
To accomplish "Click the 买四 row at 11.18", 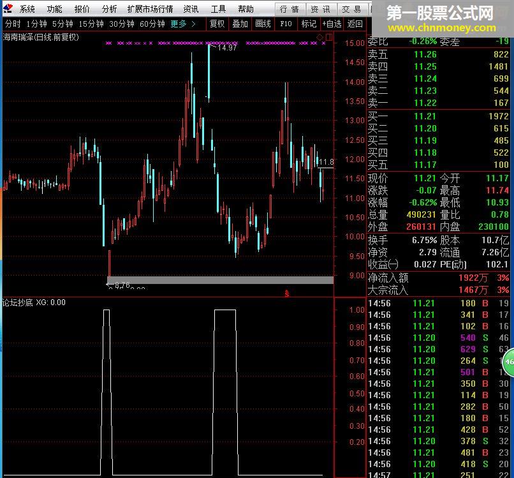I will (x=438, y=153).
